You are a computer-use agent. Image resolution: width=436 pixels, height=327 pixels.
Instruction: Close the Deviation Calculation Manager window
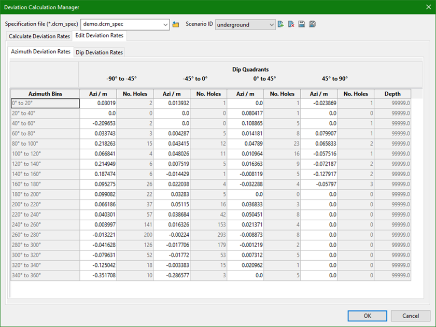point(428,7)
